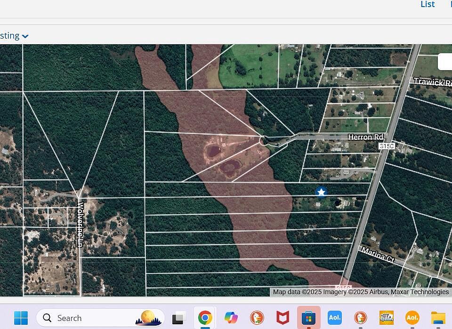Click the Marina Ct road label
452x329 pixels.
[378, 255]
